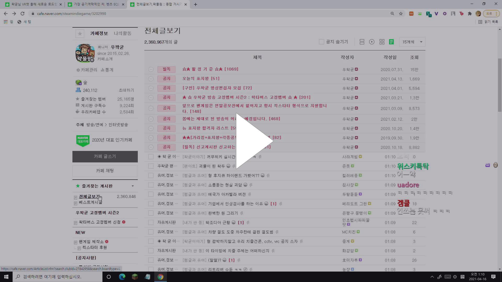Click the 카페 채팅 button
The width and height of the screenshot is (502, 282).
pyautogui.click(x=105, y=171)
